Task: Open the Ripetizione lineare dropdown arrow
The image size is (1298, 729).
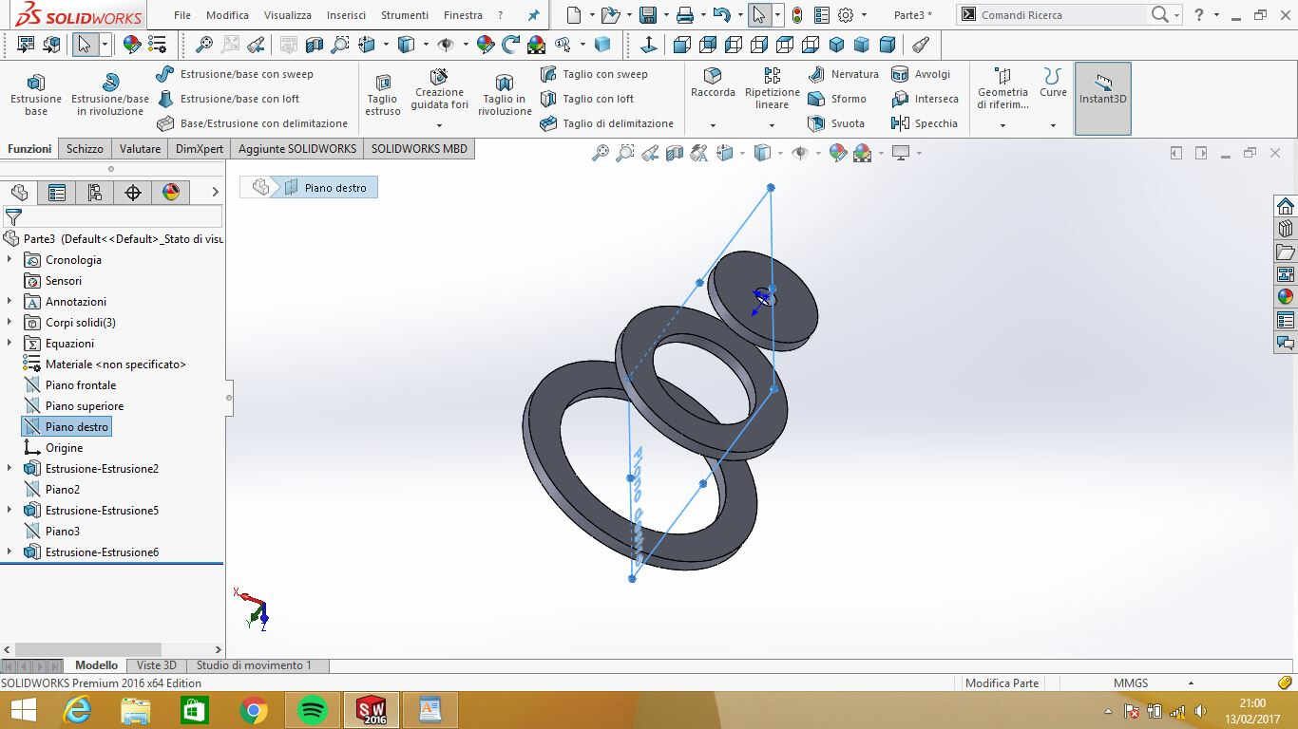Action: click(x=772, y=125)
